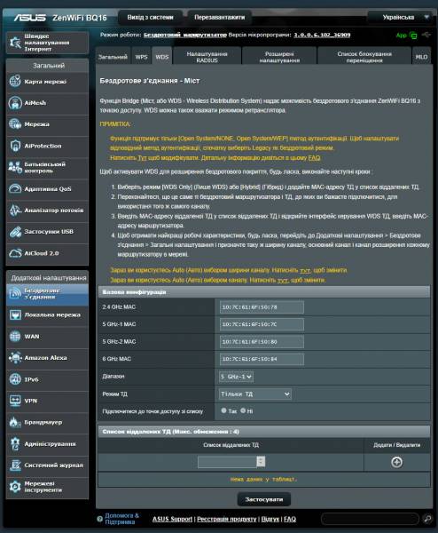Click the Застосувати button
This screenshot has height=533, width=438.
click(x=264, y=499)
